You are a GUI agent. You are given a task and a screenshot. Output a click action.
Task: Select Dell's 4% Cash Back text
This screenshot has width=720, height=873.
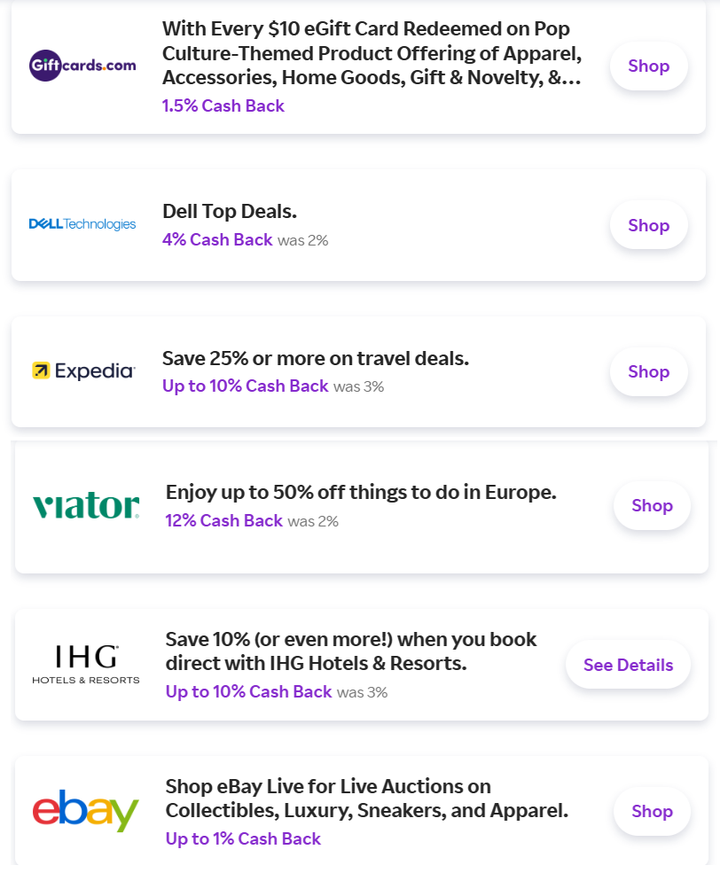click(x=217, y=239)
